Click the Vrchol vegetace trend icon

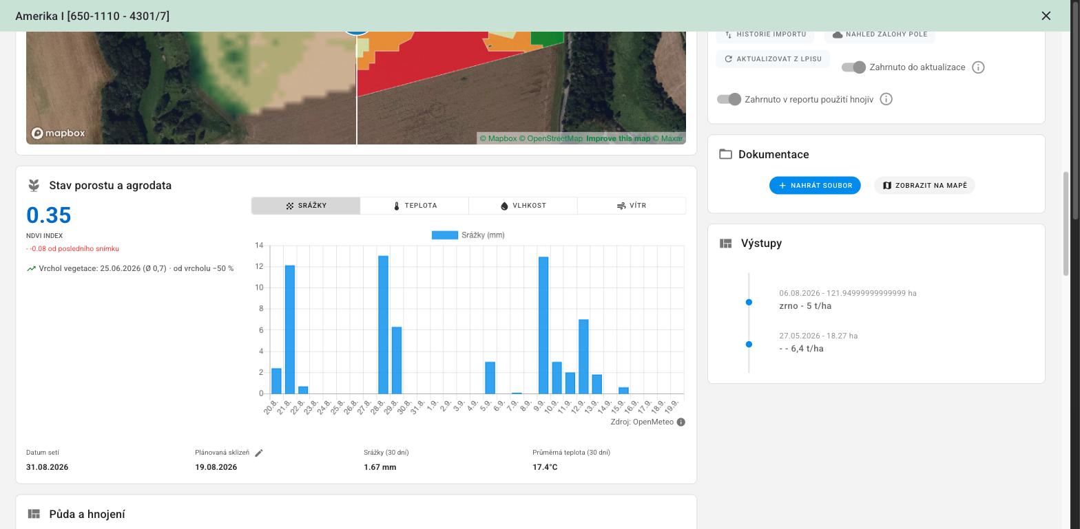pyautogui.click(x=31, y=268)
